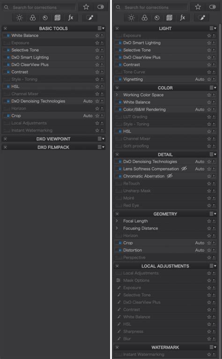Open the DxO FilmPack palette menu
The height and width of the screenshot is (359, 222).
pos(101,147)
